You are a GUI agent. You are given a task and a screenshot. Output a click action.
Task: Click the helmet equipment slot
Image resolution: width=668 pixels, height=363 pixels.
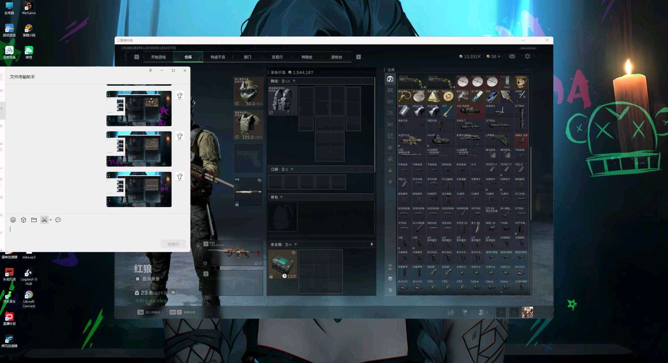tap(249, 91)
